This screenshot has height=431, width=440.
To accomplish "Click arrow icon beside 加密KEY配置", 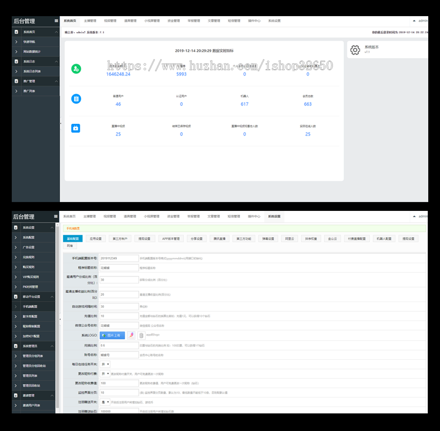I will [x=16, y=336].
